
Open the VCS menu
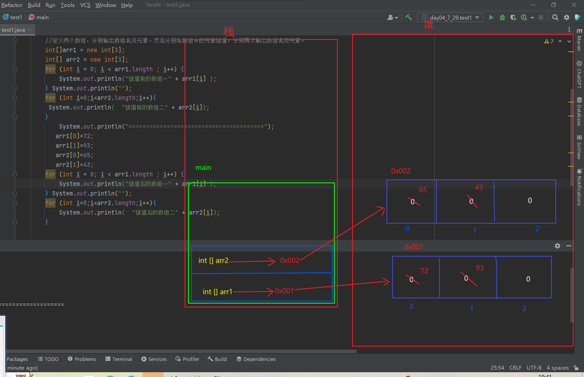pyautogui.click(x=86, y=5)
